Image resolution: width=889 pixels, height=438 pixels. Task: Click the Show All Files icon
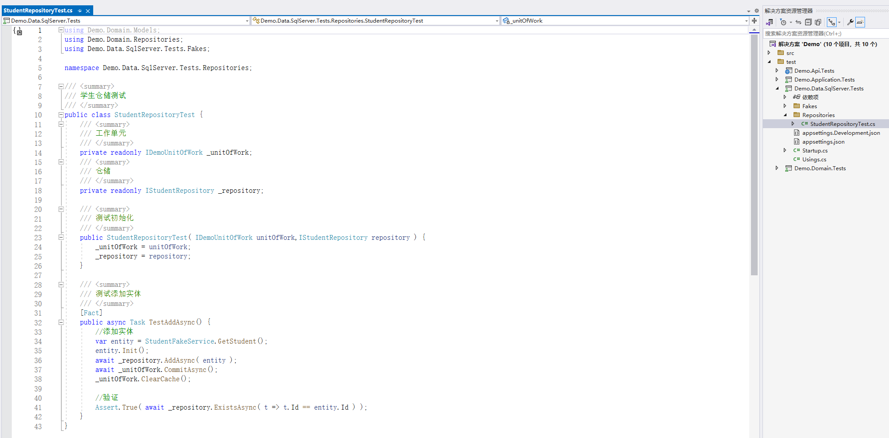coord(818,22)
